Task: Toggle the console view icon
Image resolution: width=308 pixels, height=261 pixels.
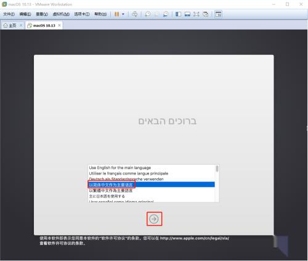Action: pyautogui.click(x=218, y=14)
